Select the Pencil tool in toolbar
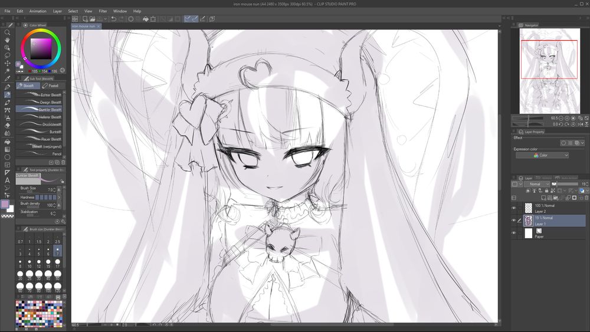This screenshot has height=332, width=590. pyautogui.click(x=7, y=95)
